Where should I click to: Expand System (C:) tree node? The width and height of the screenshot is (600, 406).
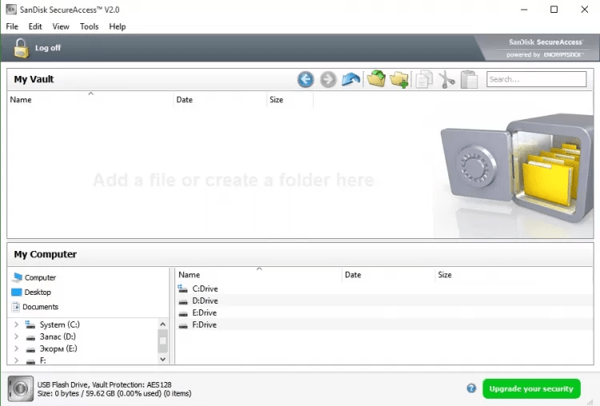point(16,324)
